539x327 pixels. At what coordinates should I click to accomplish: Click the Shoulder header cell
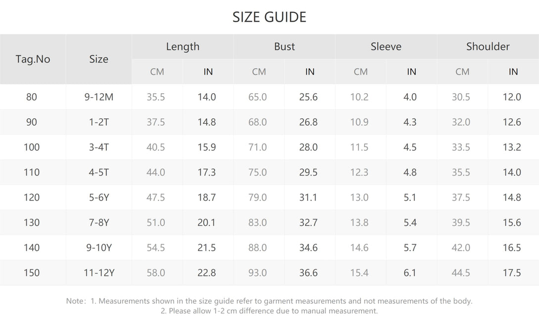point(488,46)
